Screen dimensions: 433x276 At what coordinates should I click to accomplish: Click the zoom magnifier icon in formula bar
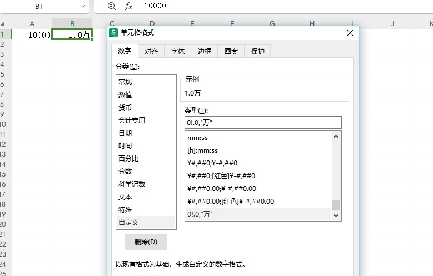[111, 6]
